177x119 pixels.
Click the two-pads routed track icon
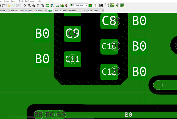click(122, 5)
